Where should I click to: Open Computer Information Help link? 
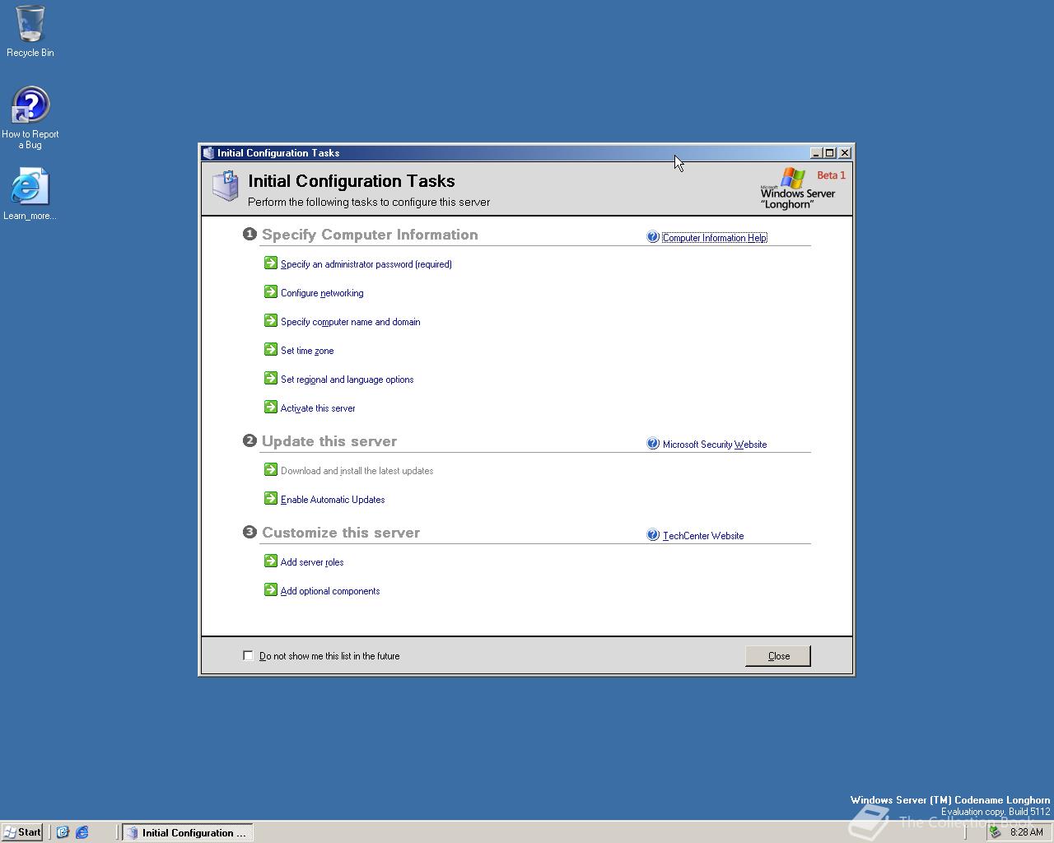[715, 238]
